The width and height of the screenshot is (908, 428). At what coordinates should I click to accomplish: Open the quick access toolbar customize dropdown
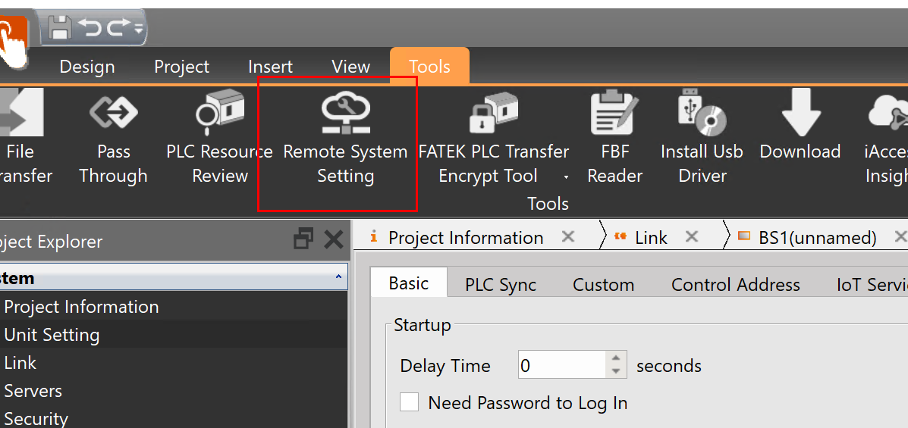pyautogui.click(x=138, y=29)
